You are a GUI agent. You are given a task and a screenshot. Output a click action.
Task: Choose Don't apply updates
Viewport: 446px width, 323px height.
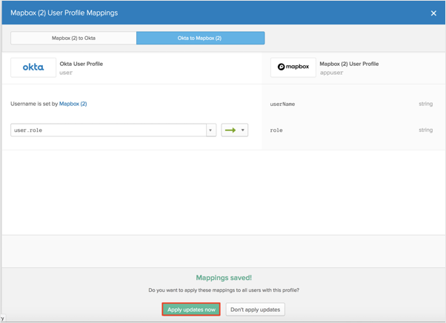pyautogui.click(x=256, y=309)
